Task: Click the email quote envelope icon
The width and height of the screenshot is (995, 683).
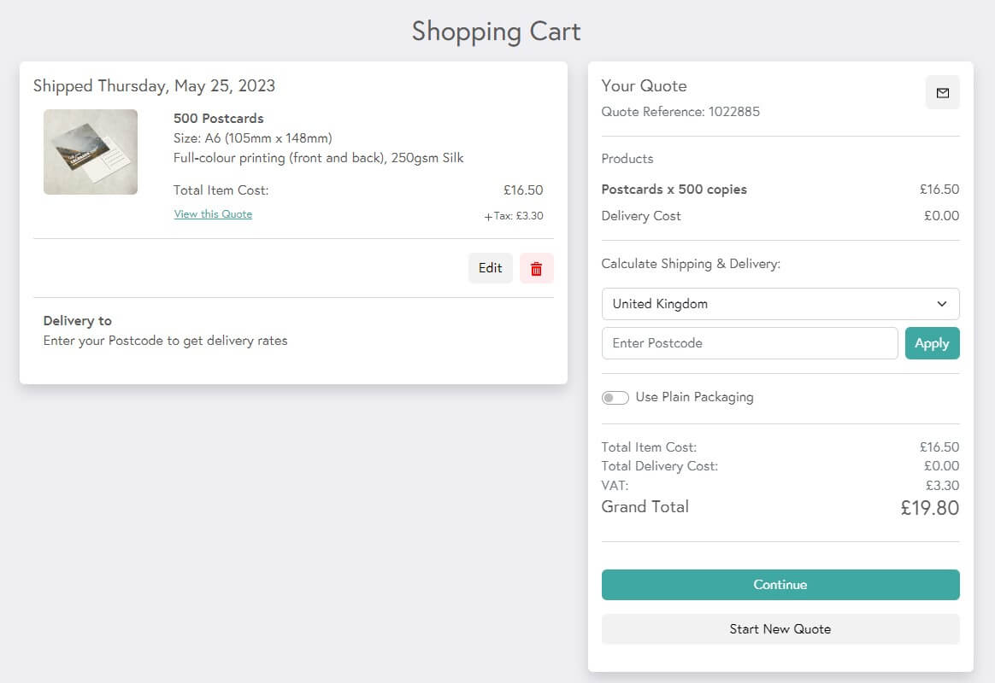Action: [943, 92]
